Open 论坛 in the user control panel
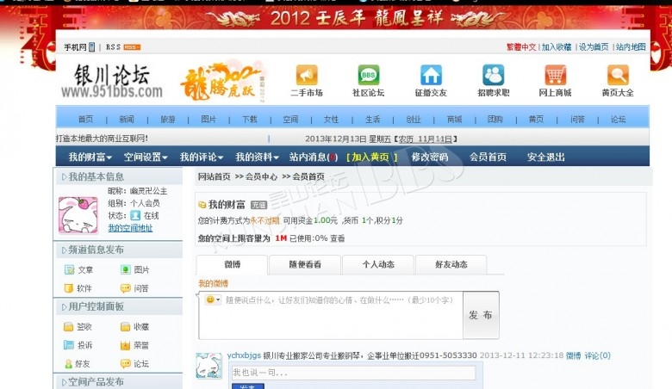This screenshot has width=672, height=389. (x=134, y=364)
